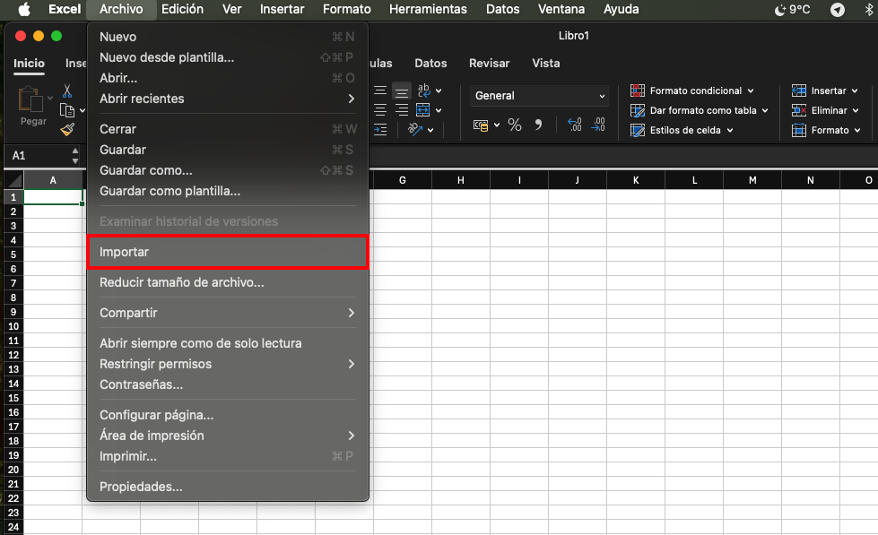
Task: Choose Guardar como... menu entry
Action: 146,170
